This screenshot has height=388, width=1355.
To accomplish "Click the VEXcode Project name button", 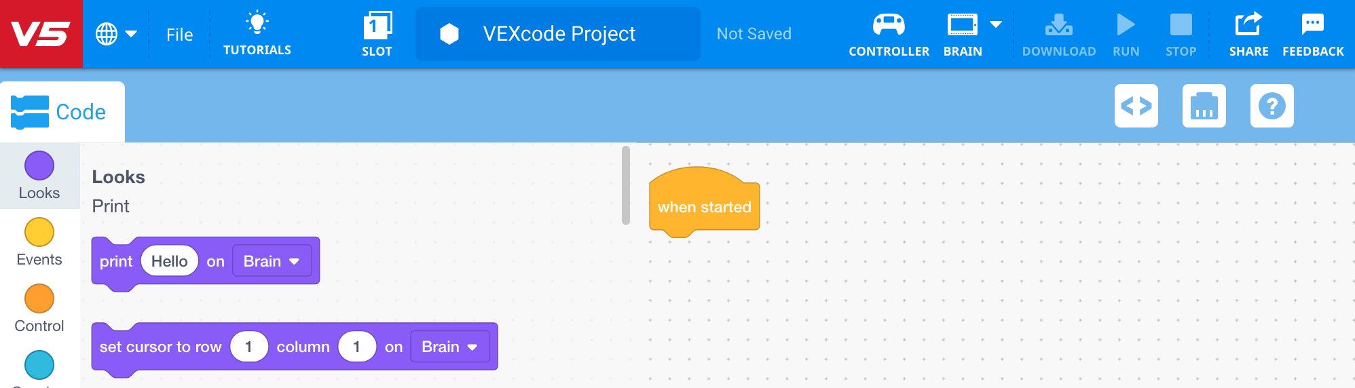I will pyautogui.click(x=557, y=34).
